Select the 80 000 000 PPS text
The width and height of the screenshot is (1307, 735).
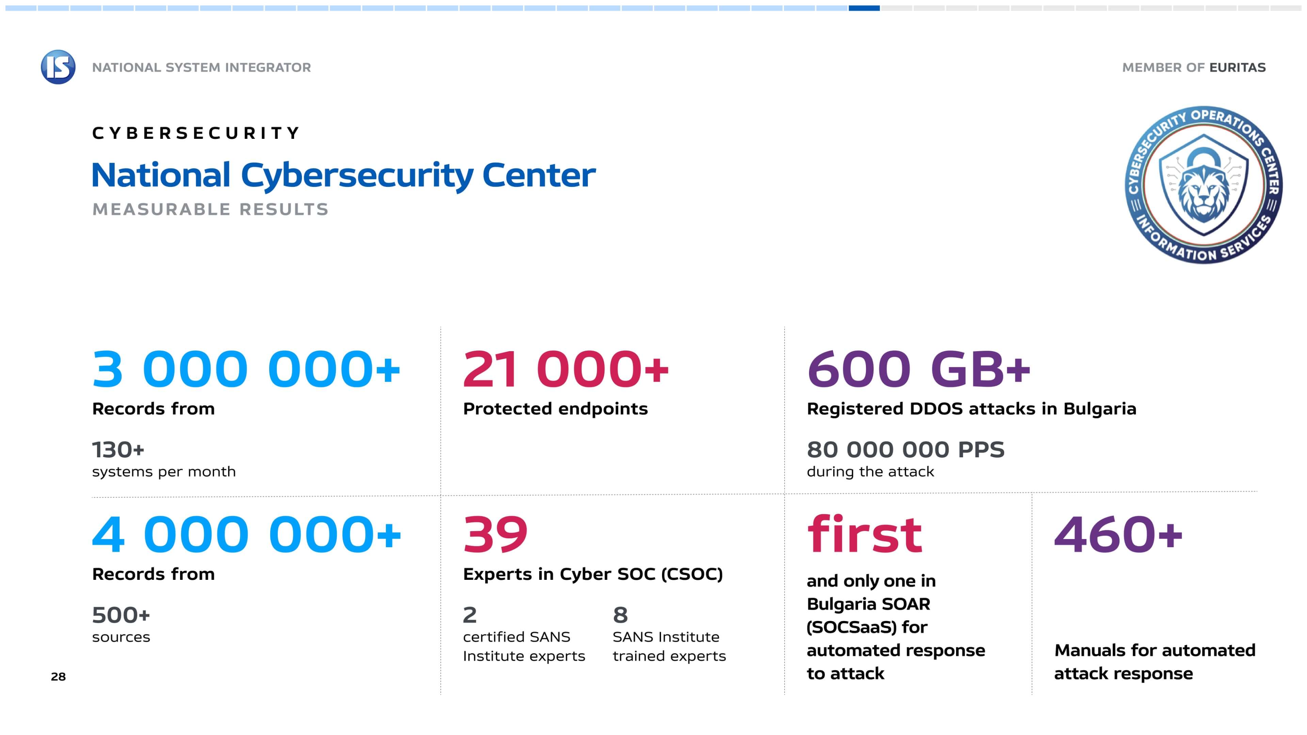click(906, 450)
